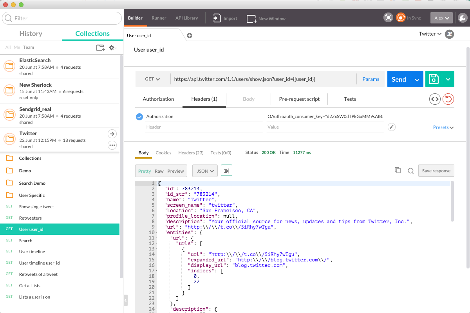Image resolution: width=470 pixels, height=313 pixels.
Task: Click the Params button
Action: (371, 79)
